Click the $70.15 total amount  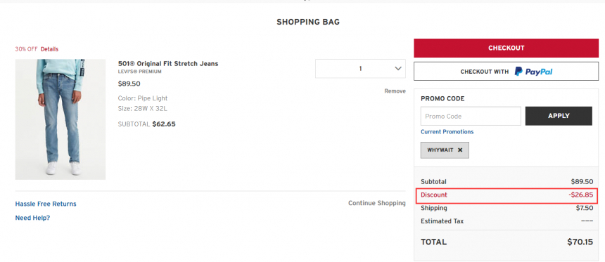pyautogui.click(x=580, y=242)
